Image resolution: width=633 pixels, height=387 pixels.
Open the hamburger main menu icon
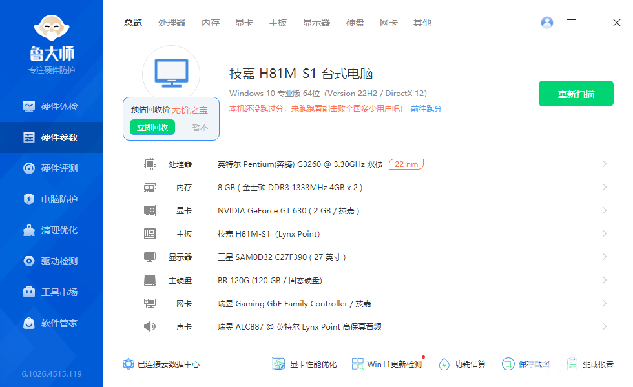click(x=572, y=23)
